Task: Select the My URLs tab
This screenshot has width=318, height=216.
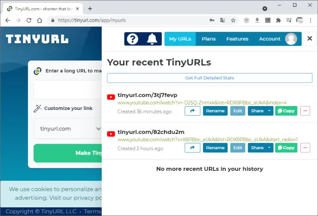Action: point(180,39)
